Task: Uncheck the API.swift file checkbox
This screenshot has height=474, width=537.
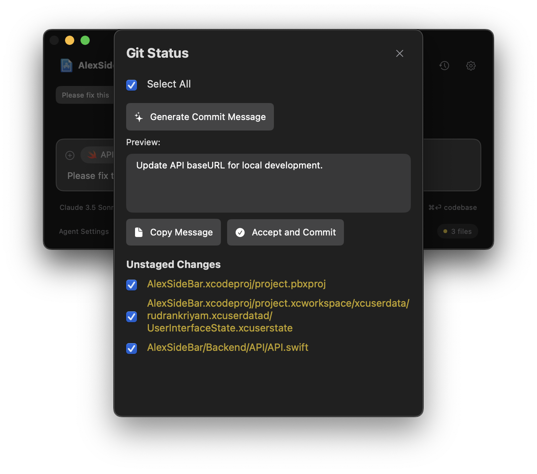Action: 132,348
